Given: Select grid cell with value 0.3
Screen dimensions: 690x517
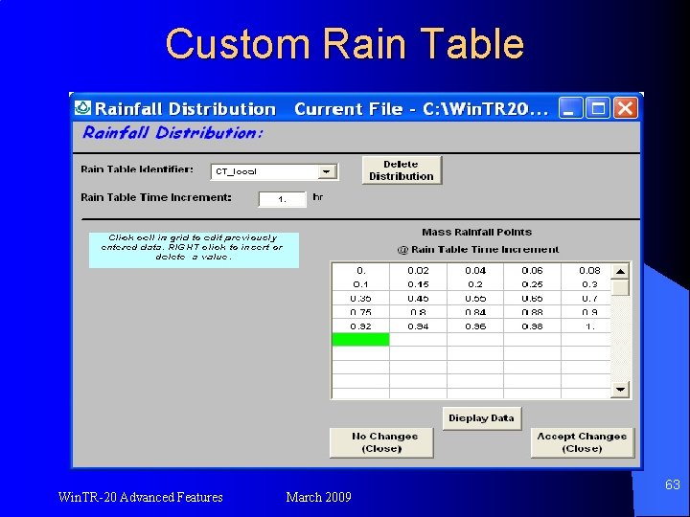Looking at the screenshot, I should [586, 284].
